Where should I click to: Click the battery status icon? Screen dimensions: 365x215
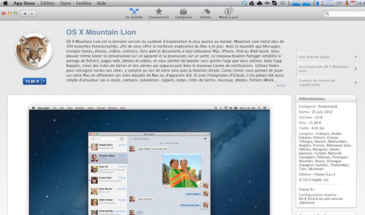[x=347, y=3]
